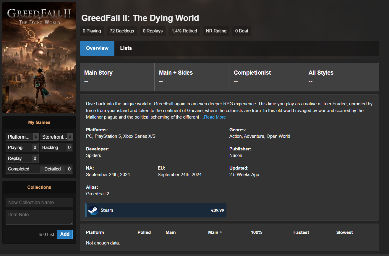This screenshot has height=256, width=389.
Task: Click the All Styles time card
Action: coord(341,77)
